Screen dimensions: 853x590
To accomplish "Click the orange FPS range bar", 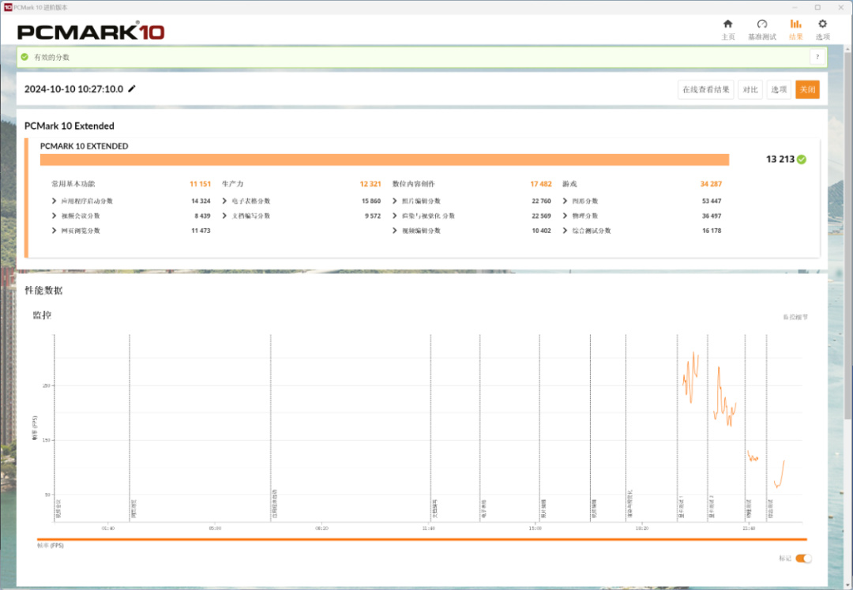I will pos(422,539).
